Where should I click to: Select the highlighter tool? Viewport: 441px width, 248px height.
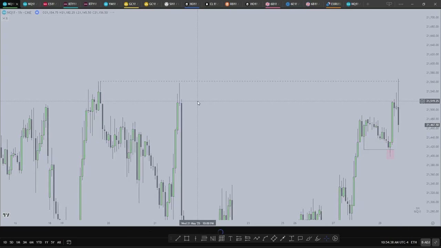pos(318,238)
